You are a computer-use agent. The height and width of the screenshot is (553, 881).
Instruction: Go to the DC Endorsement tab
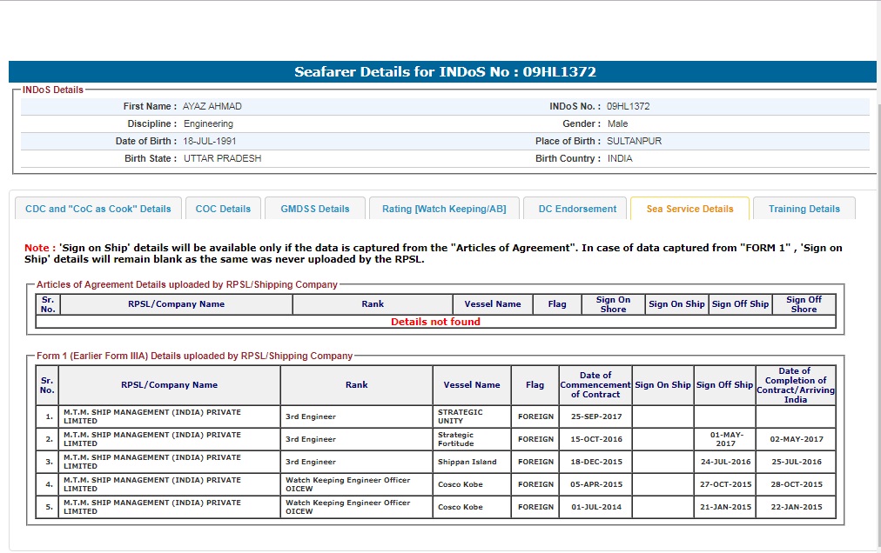point(575,209)
